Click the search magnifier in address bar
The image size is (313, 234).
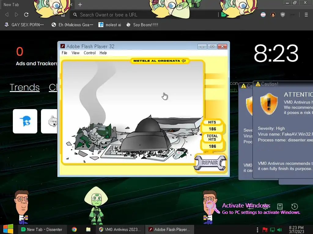(x=75, y=15)
